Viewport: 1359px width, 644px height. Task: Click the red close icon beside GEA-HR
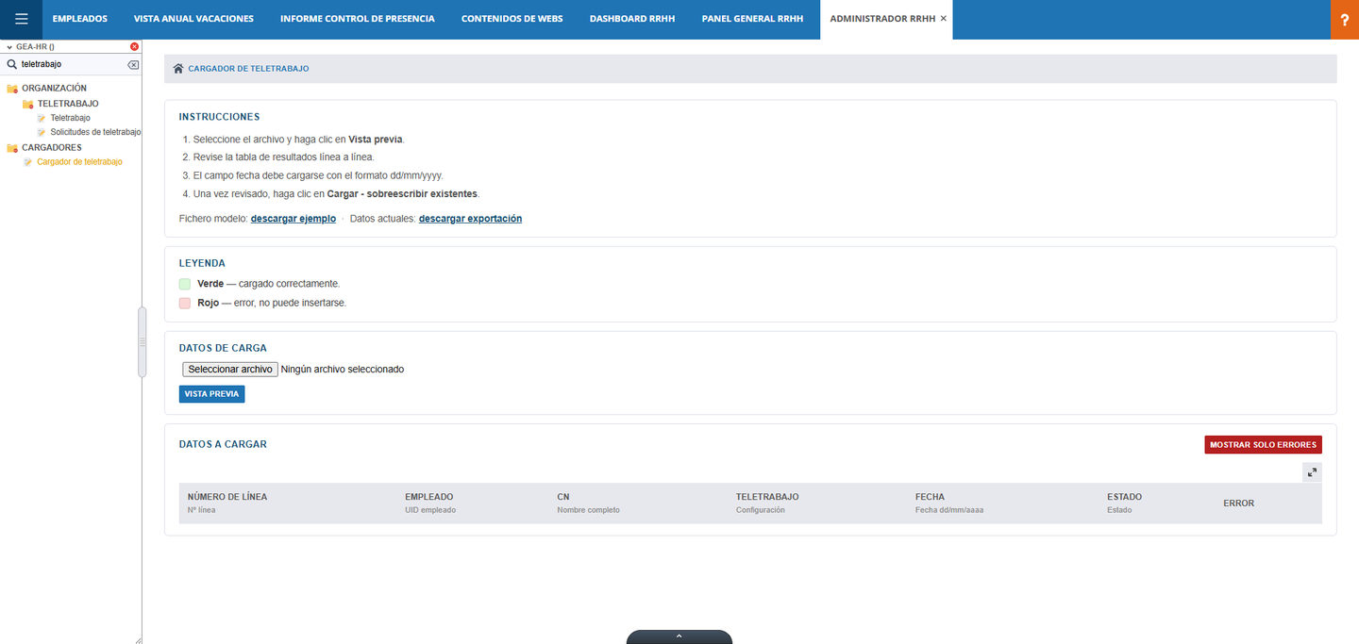point(134,46)
